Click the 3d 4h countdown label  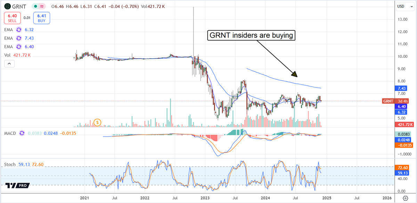[402, 101]
